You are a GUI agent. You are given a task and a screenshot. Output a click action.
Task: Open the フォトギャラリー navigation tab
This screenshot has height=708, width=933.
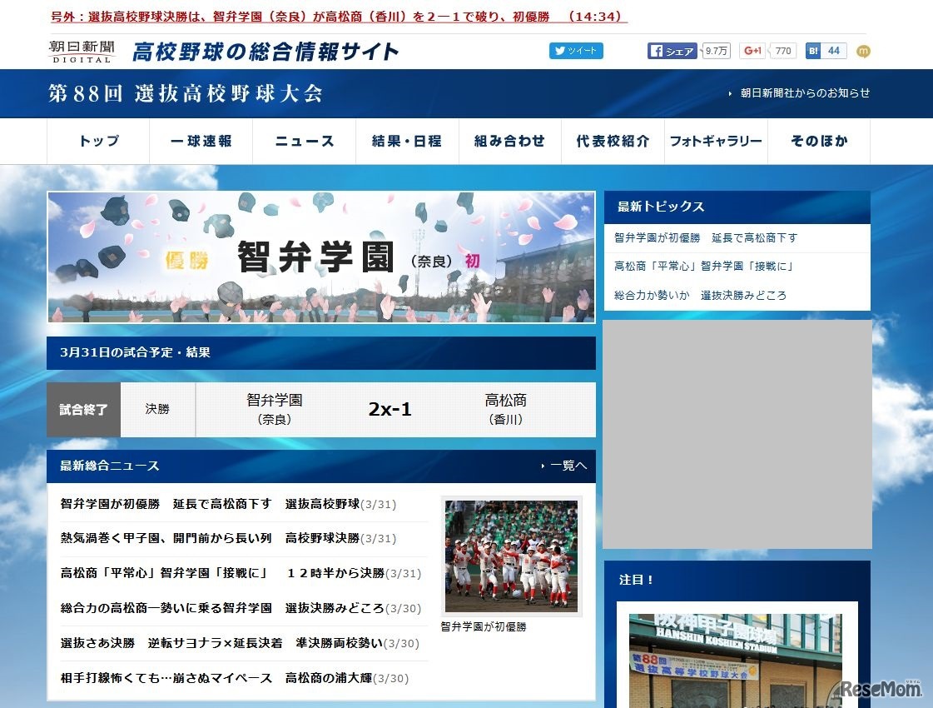click(716, 142)
